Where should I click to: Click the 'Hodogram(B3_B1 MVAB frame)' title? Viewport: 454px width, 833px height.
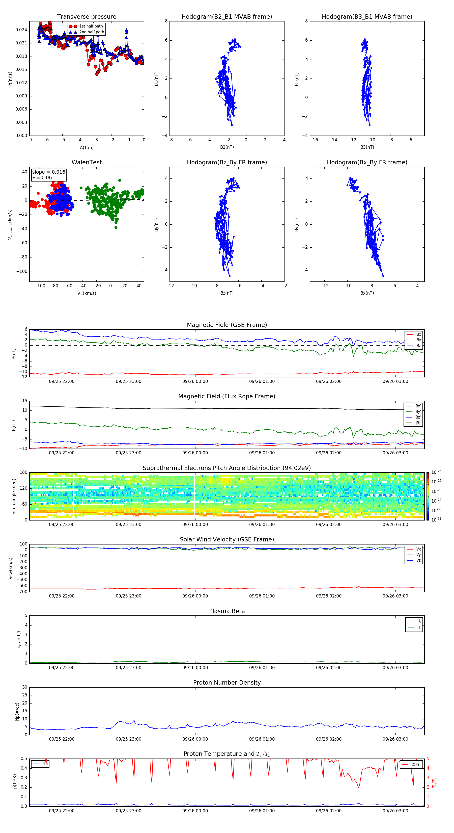coord(367,16)
